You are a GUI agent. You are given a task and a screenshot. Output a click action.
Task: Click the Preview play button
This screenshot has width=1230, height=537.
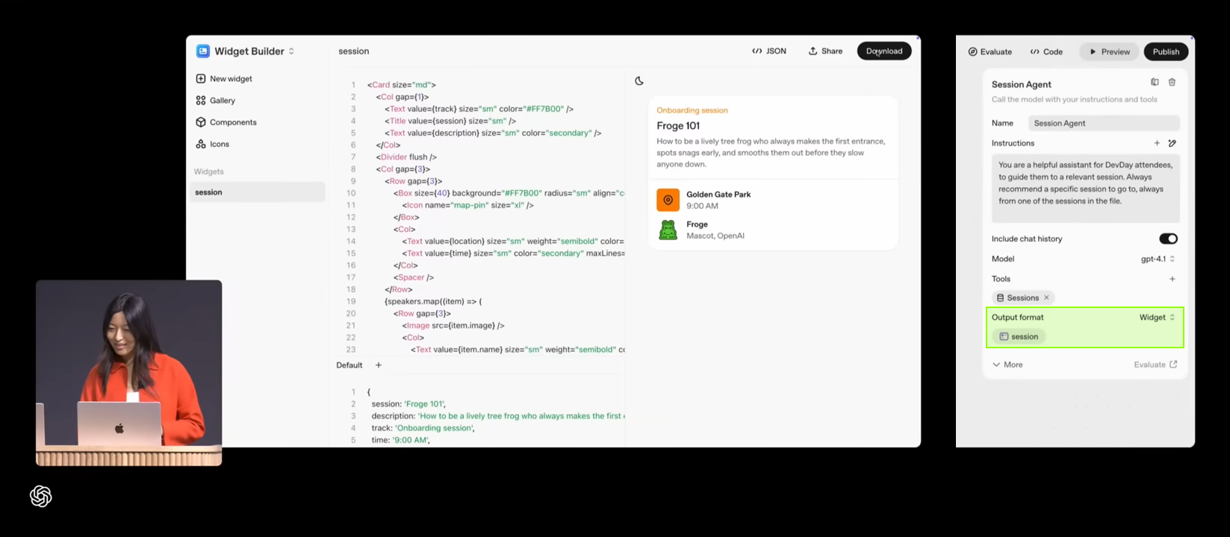1110,51
